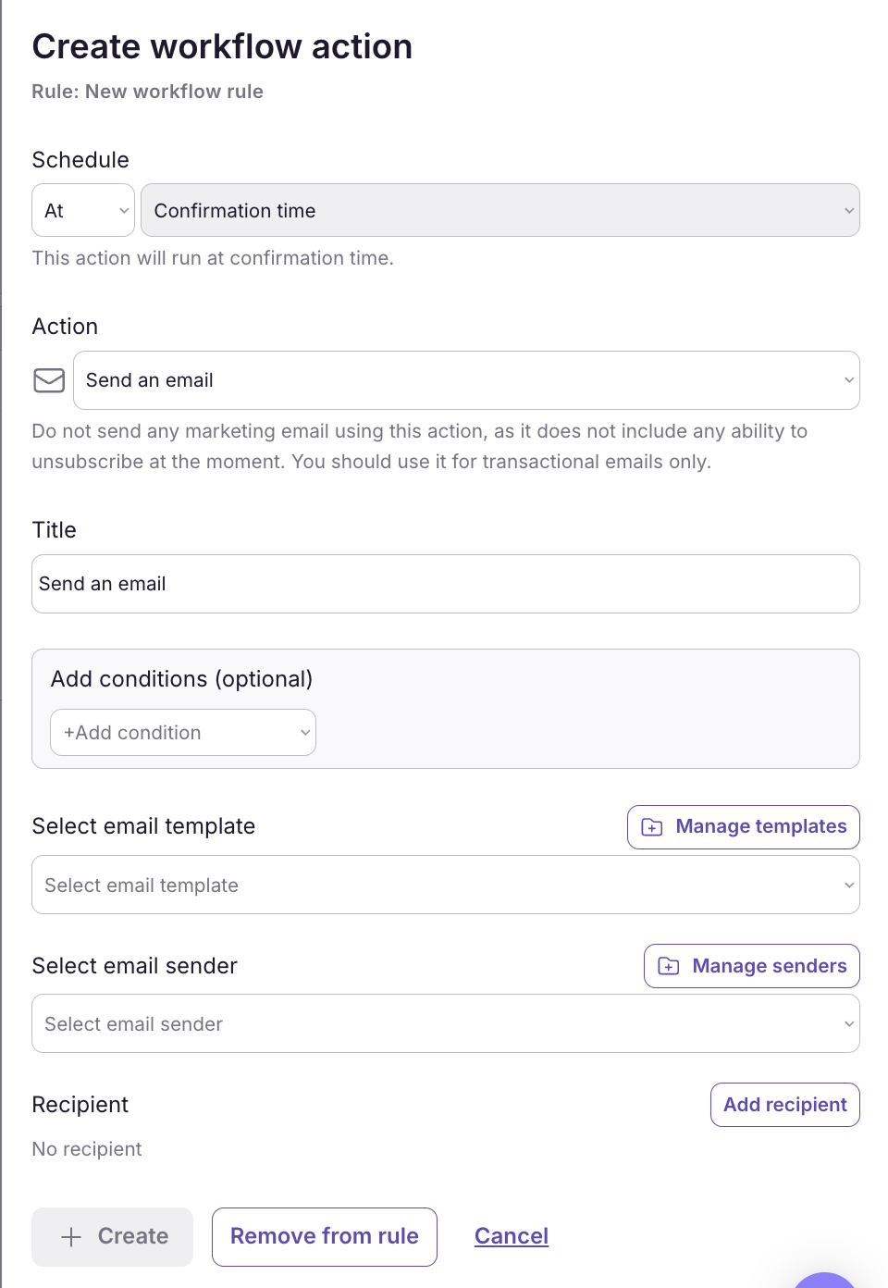
Task: Click the Cancel link
Action: (x=511, y=1236)
